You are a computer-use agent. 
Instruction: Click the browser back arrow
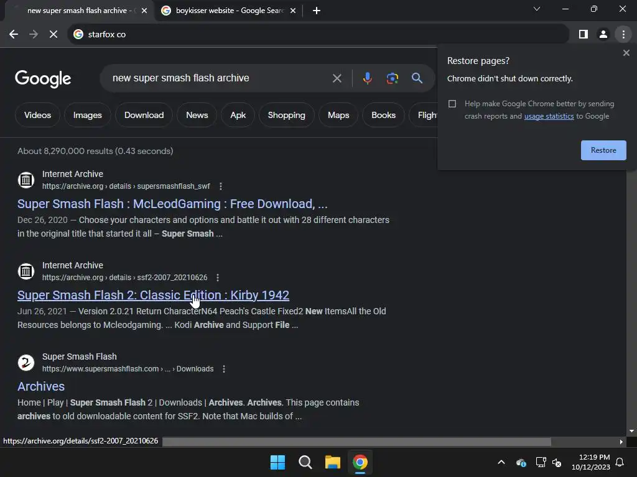coord(14,35)
